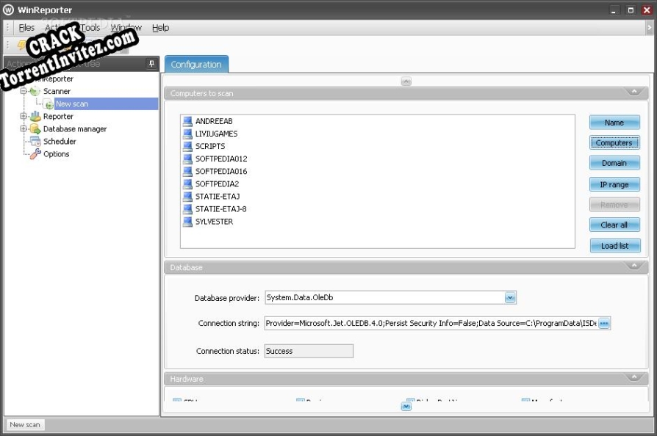This screenshot has width=657, height=436.
Task: Enable the CPU hardware checkbox
Action: tap(176, 401)
